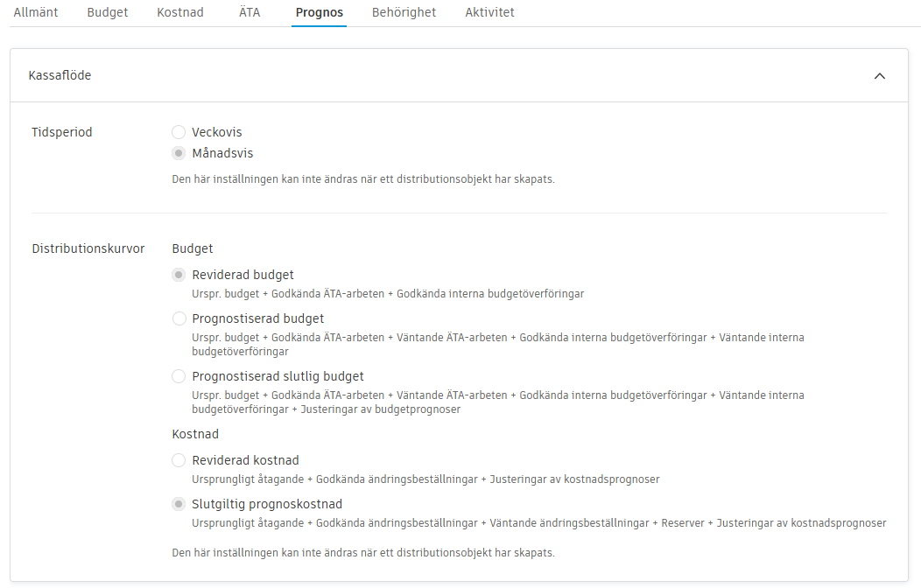Viewport: 921px width, 588px height.
Task: Switch to the Kostnad tab
Action: click(179, 12)
